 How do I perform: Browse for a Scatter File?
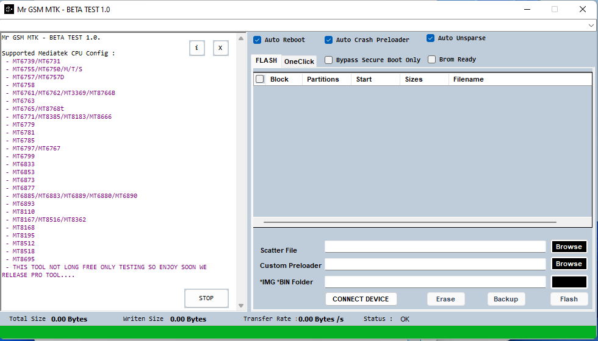569,247
